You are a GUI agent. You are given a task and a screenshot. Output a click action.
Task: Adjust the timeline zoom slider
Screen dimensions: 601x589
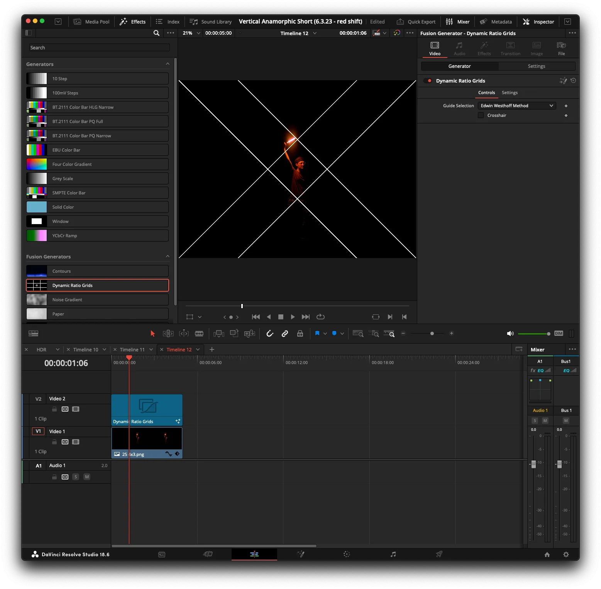coord(432,333)
